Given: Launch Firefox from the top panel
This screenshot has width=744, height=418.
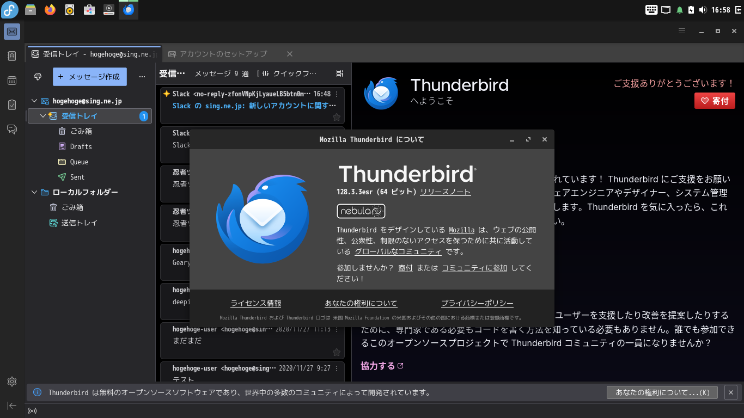Looking at the screenshot, I should [x=50, y=10].
